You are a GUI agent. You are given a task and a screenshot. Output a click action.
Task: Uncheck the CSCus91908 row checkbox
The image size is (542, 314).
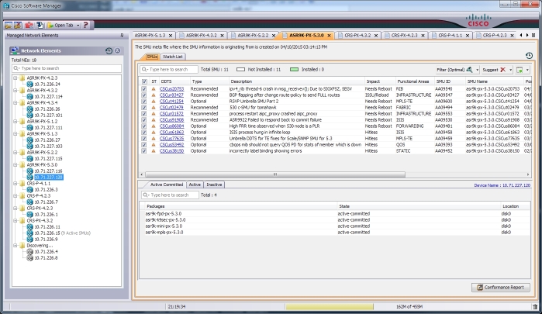(x=144, y=120)
